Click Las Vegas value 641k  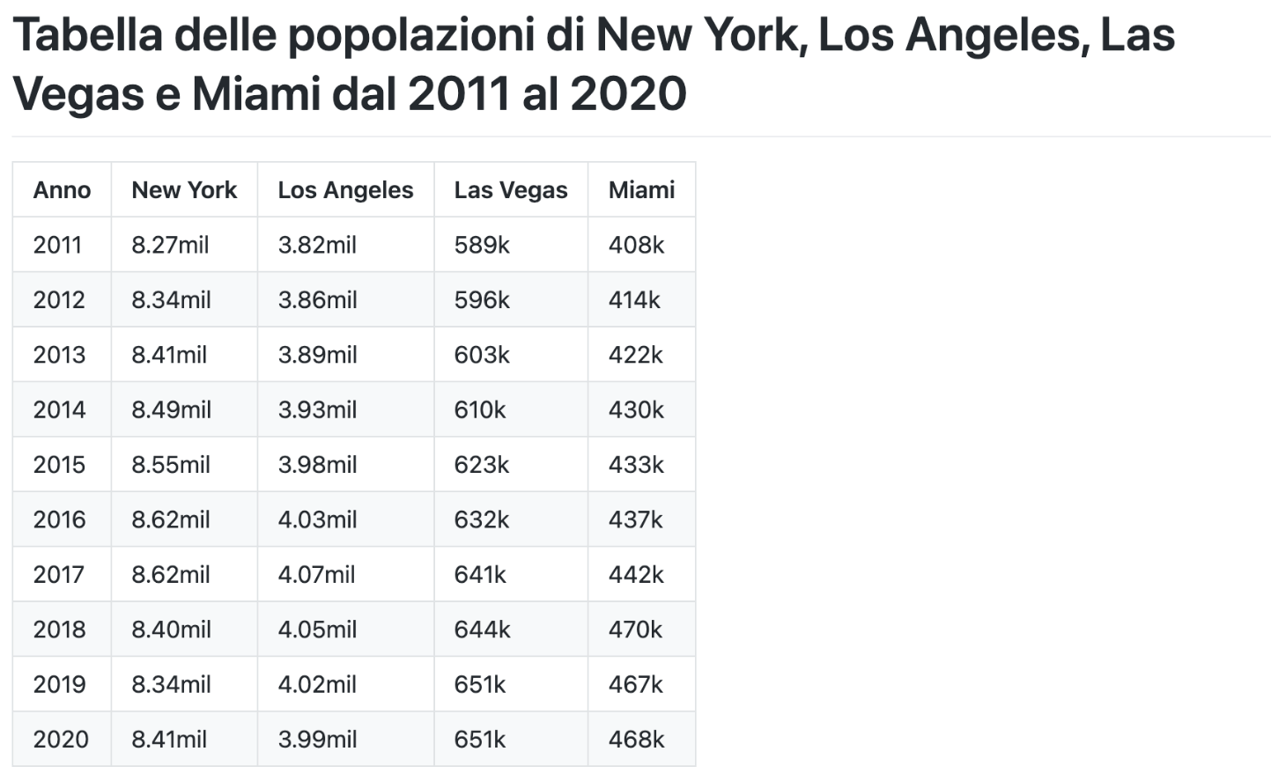(480, 575)
